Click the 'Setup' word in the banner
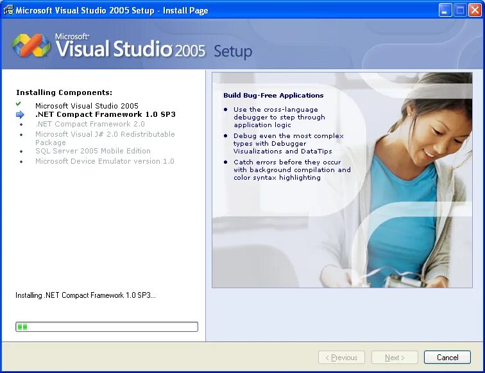 tap(233, 51)
